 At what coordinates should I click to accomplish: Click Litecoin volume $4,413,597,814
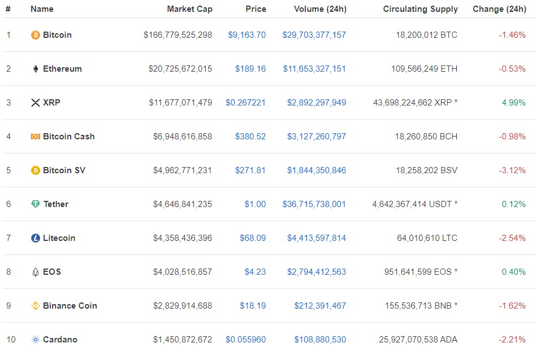tap(317, 238)
